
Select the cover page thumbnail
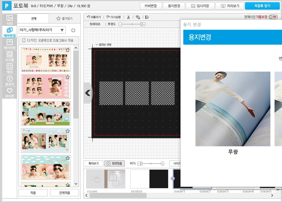click(x=106, y=179)
